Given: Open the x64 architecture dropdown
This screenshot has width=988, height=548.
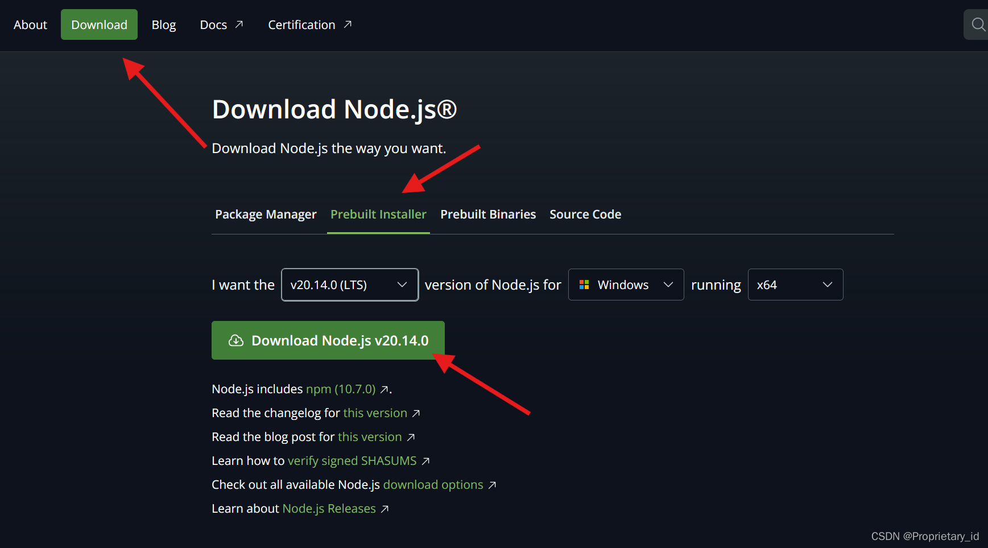Looking at the screenshot, I should point(795,285).
